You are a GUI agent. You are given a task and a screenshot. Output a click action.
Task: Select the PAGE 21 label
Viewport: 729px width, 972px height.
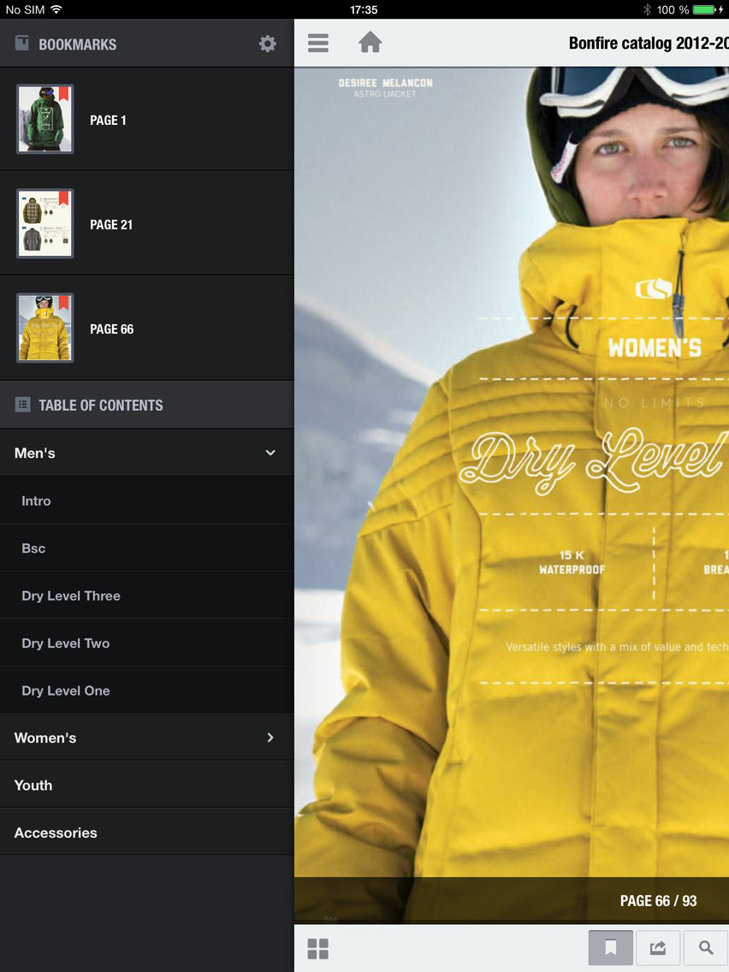coord(111,224)
